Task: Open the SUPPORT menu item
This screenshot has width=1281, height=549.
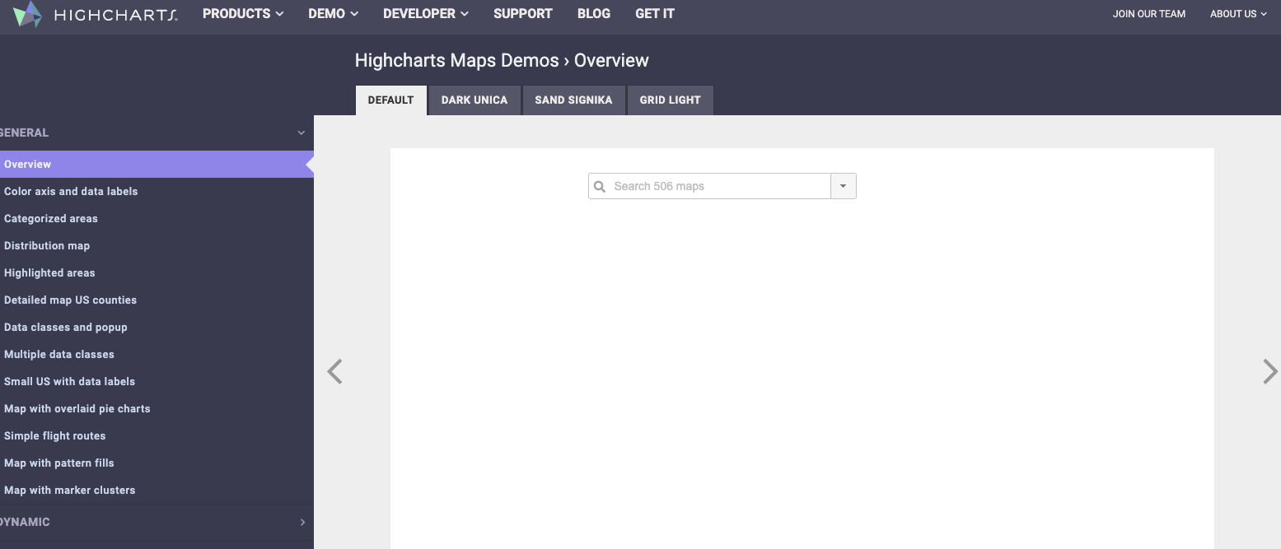Action: [x=522, y=13]
